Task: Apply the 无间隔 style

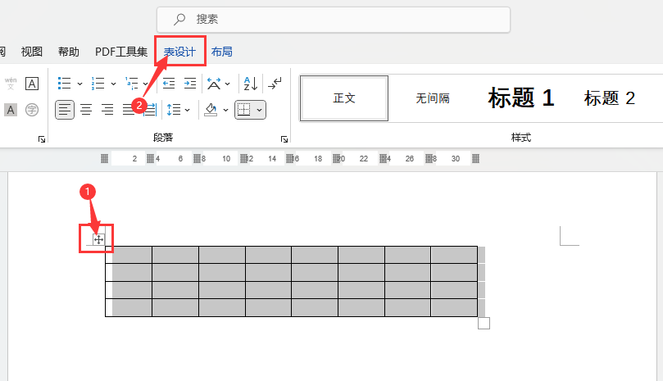Action: tap(432, 98)
